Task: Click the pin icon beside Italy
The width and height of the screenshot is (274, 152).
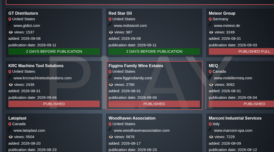Action: (x=210, y=124)
